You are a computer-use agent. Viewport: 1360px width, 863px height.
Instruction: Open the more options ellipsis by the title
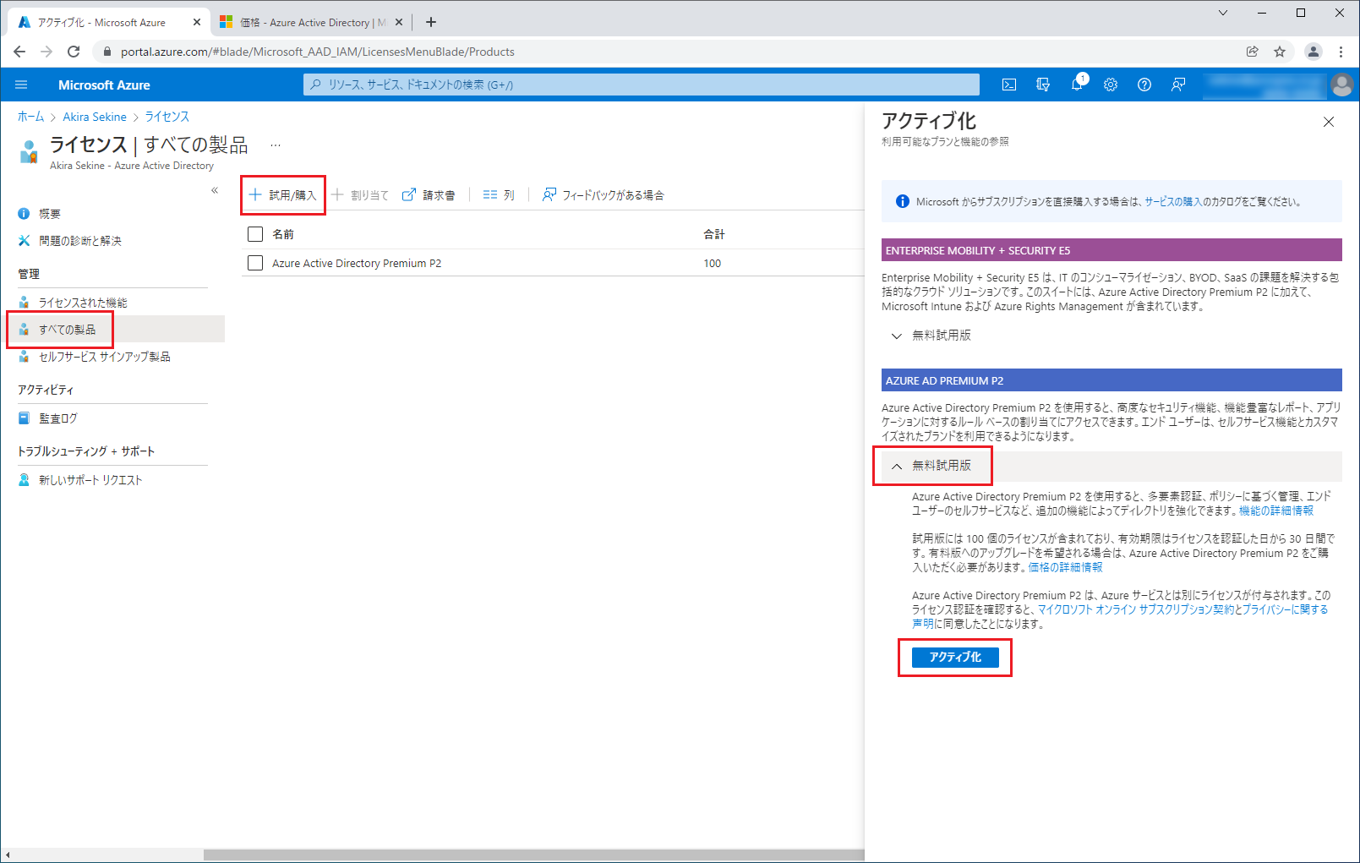[x=276, y=145]
